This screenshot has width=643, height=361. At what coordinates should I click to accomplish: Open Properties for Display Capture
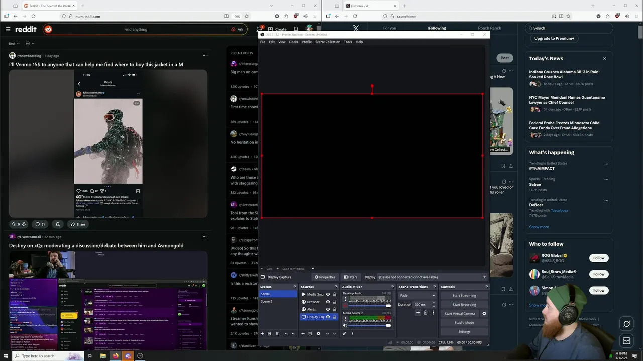(325, 277)
